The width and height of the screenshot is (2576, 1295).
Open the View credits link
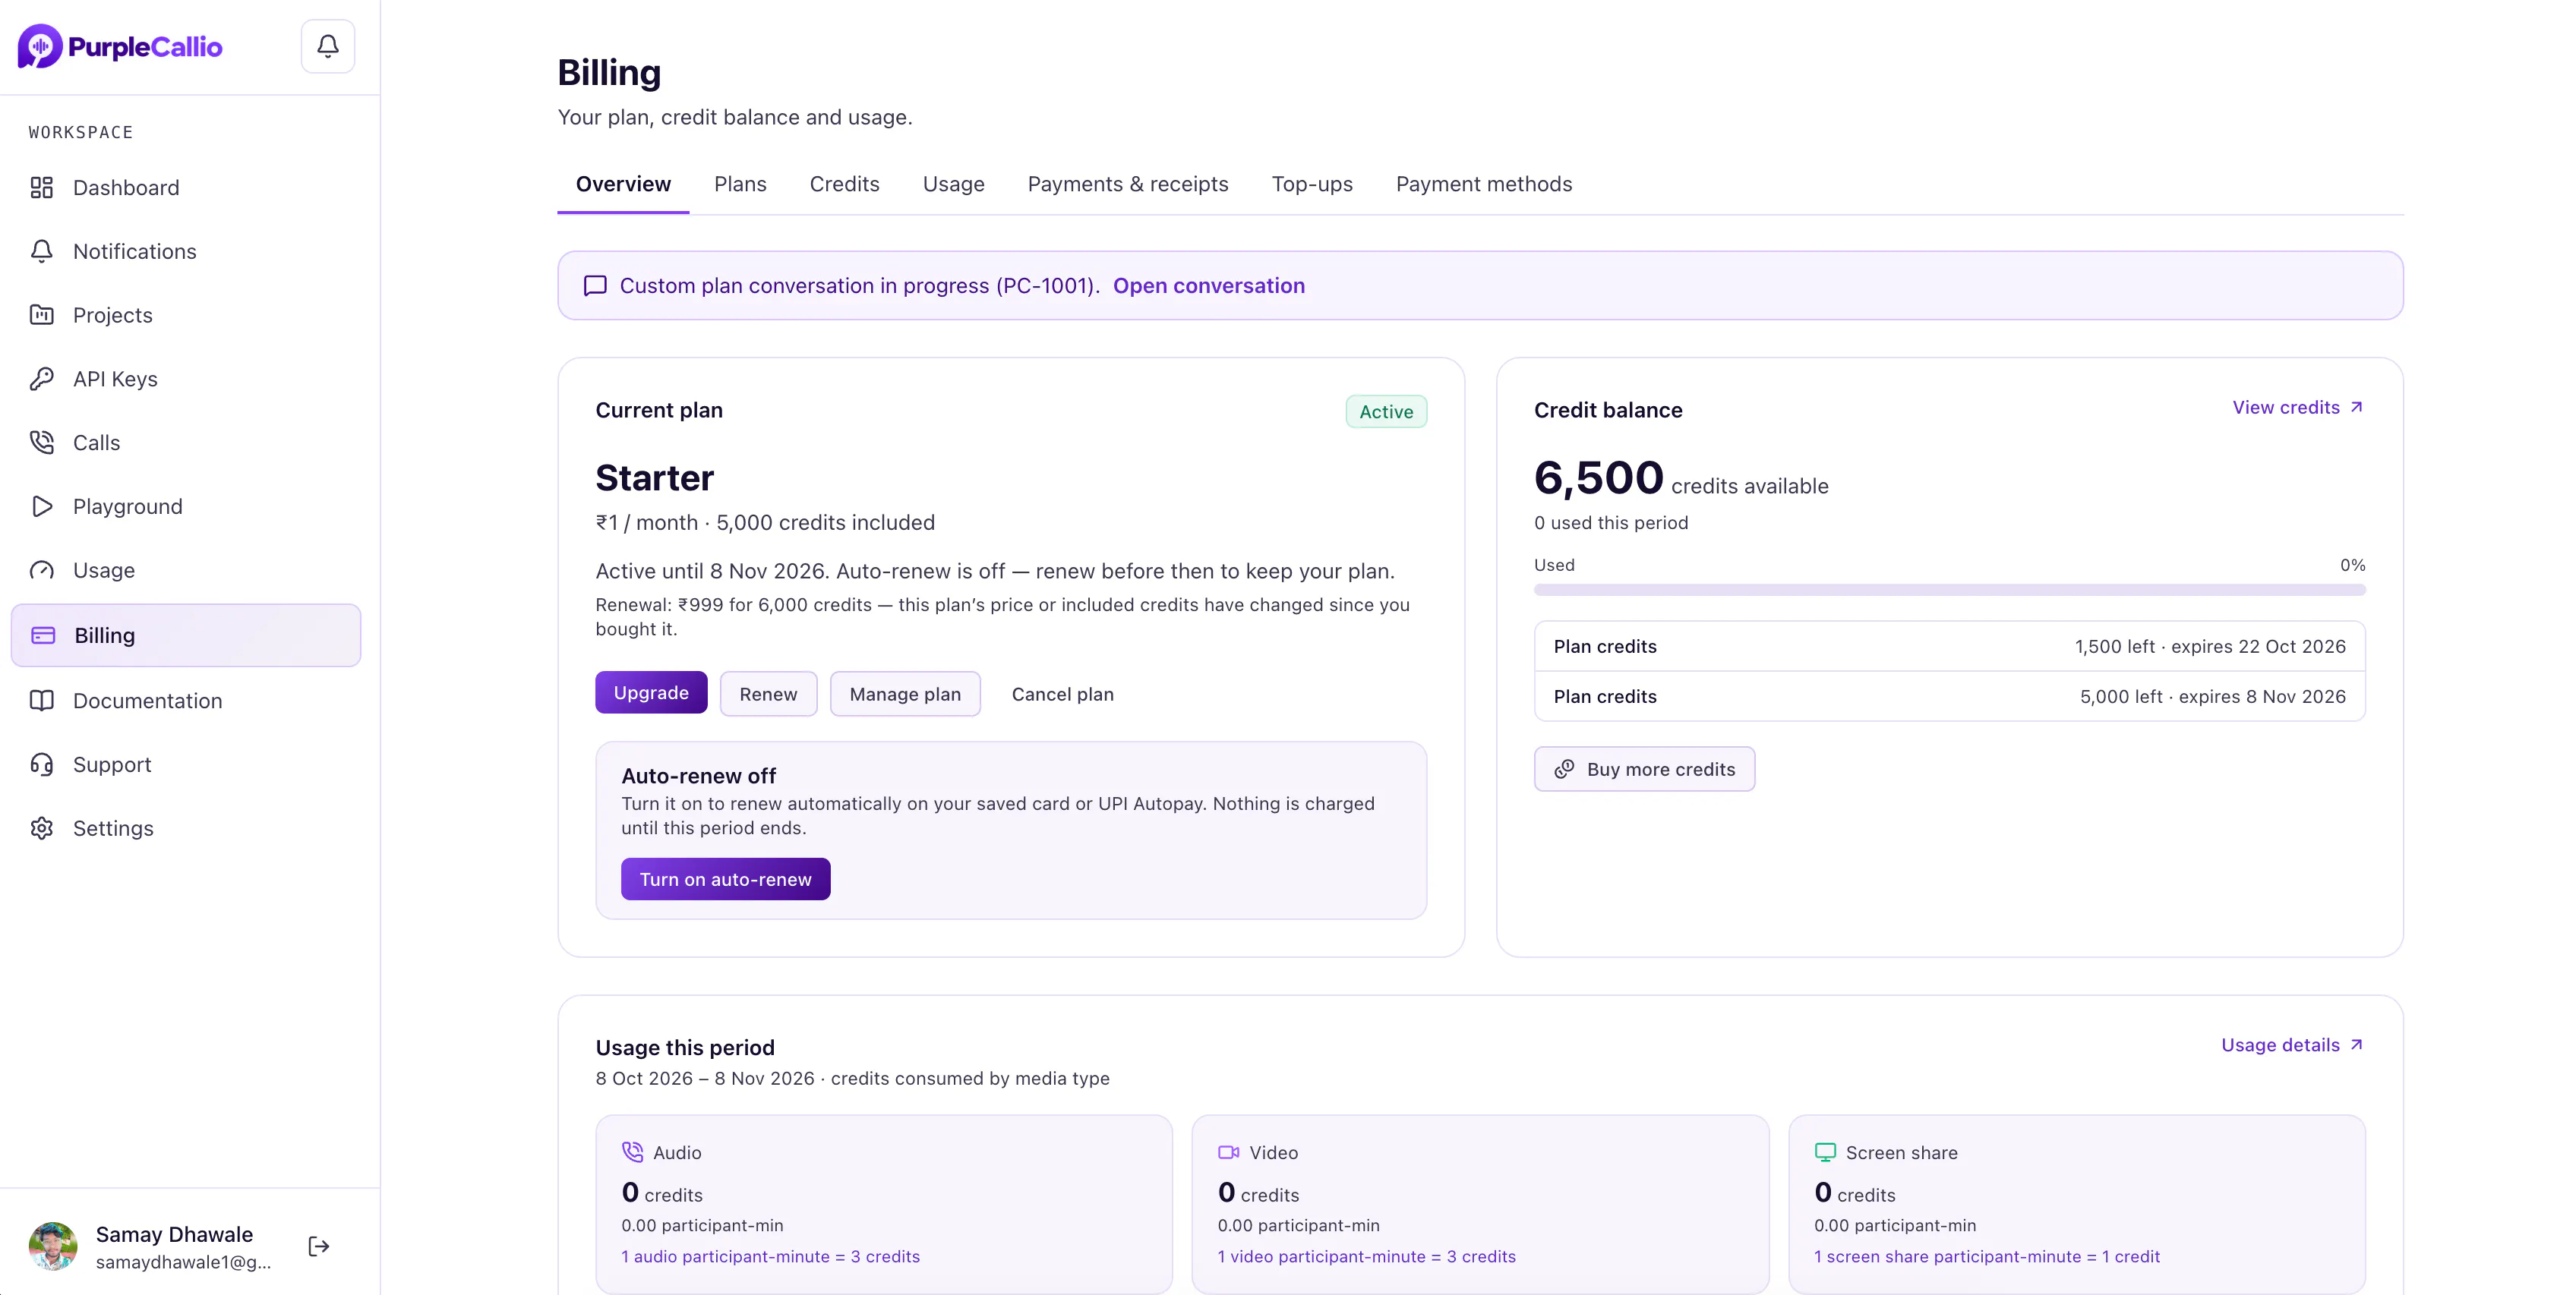click(2298, 408)
